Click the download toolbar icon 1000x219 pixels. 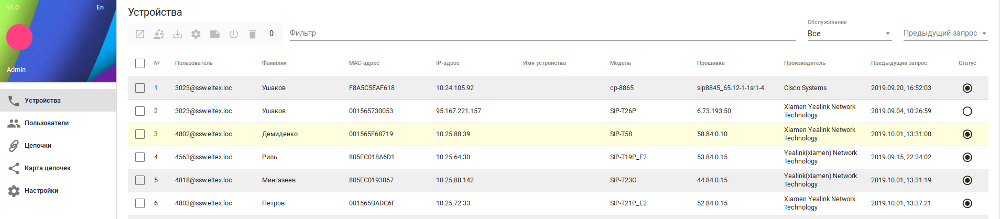pos(178,34)
